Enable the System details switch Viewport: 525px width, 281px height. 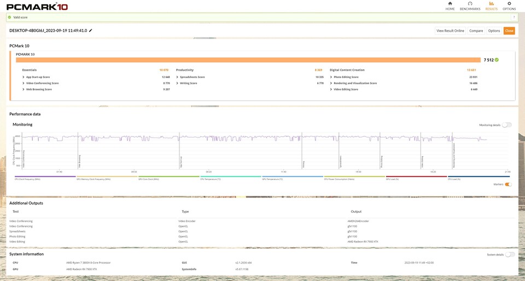pos(510,254)
